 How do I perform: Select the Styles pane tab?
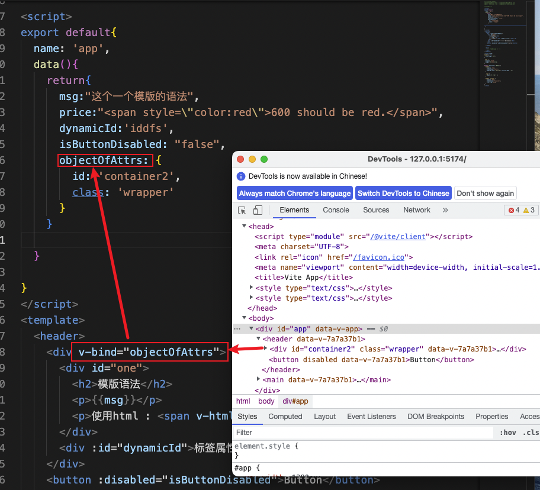pyautogui.click(x=247, y=417)
